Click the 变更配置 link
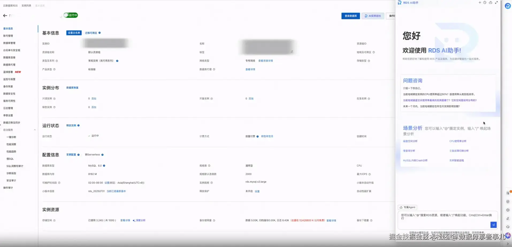This screenshot has width=512, height=247. point(71,155)
